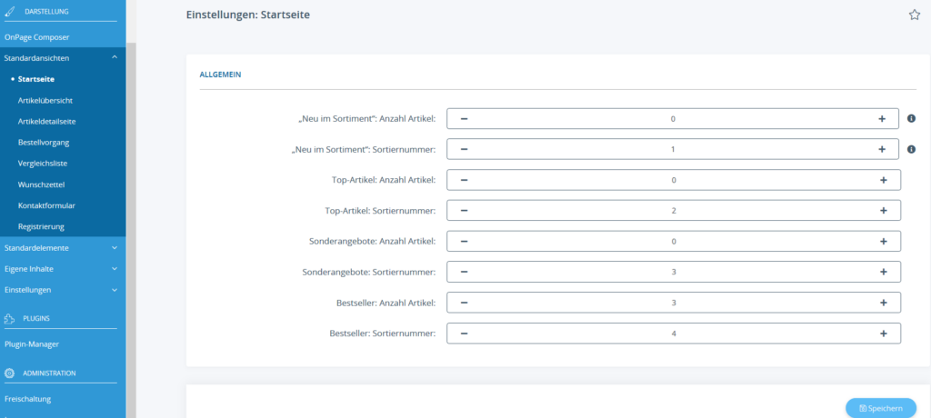Click Neu im Sortiment Sortiernummer number field
This screenshot has height=418, width=931.
673,149
